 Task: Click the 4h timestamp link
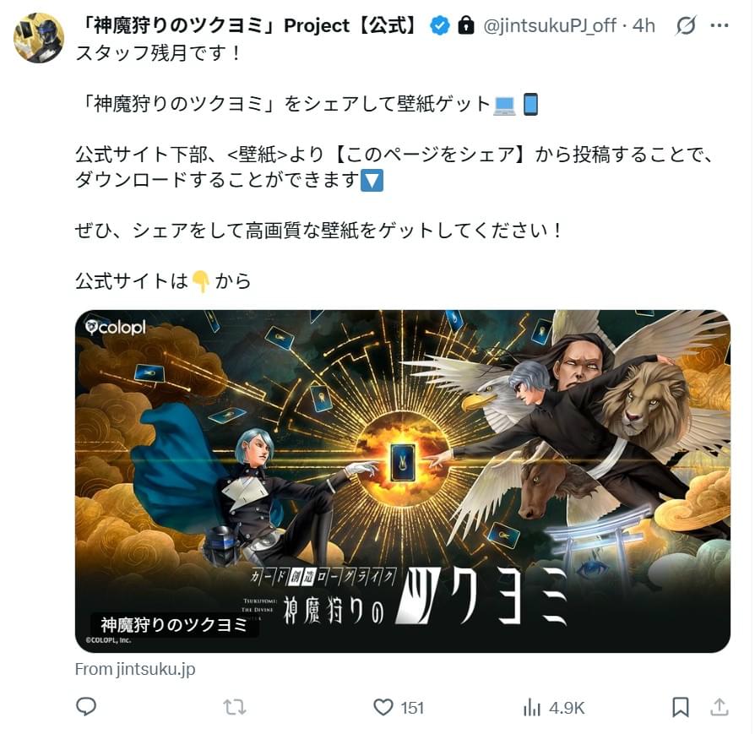point(644,25)
